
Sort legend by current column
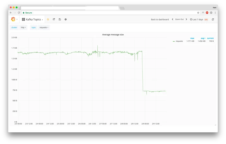(210, 38)
